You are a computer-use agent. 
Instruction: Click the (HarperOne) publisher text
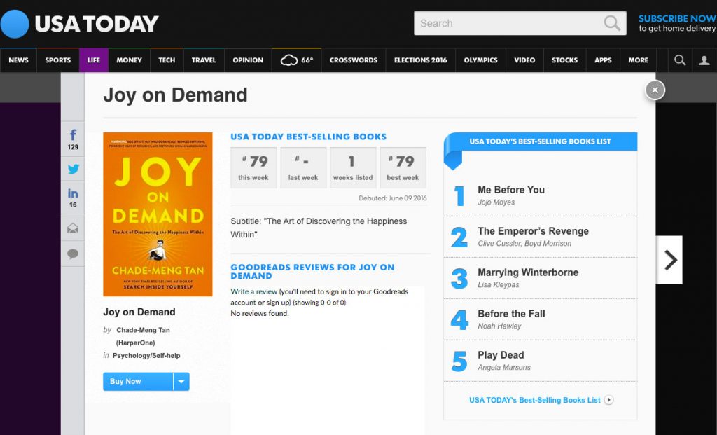click(135, 343)
